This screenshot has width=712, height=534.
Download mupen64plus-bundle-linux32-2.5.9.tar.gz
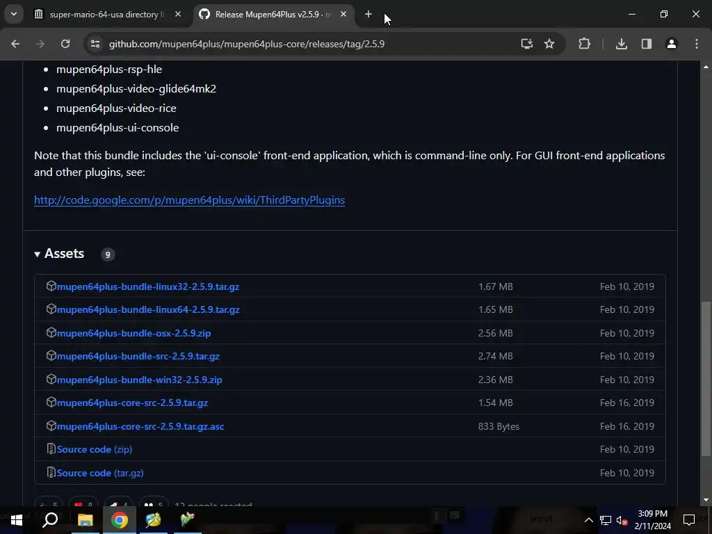[x=148, y=286]
